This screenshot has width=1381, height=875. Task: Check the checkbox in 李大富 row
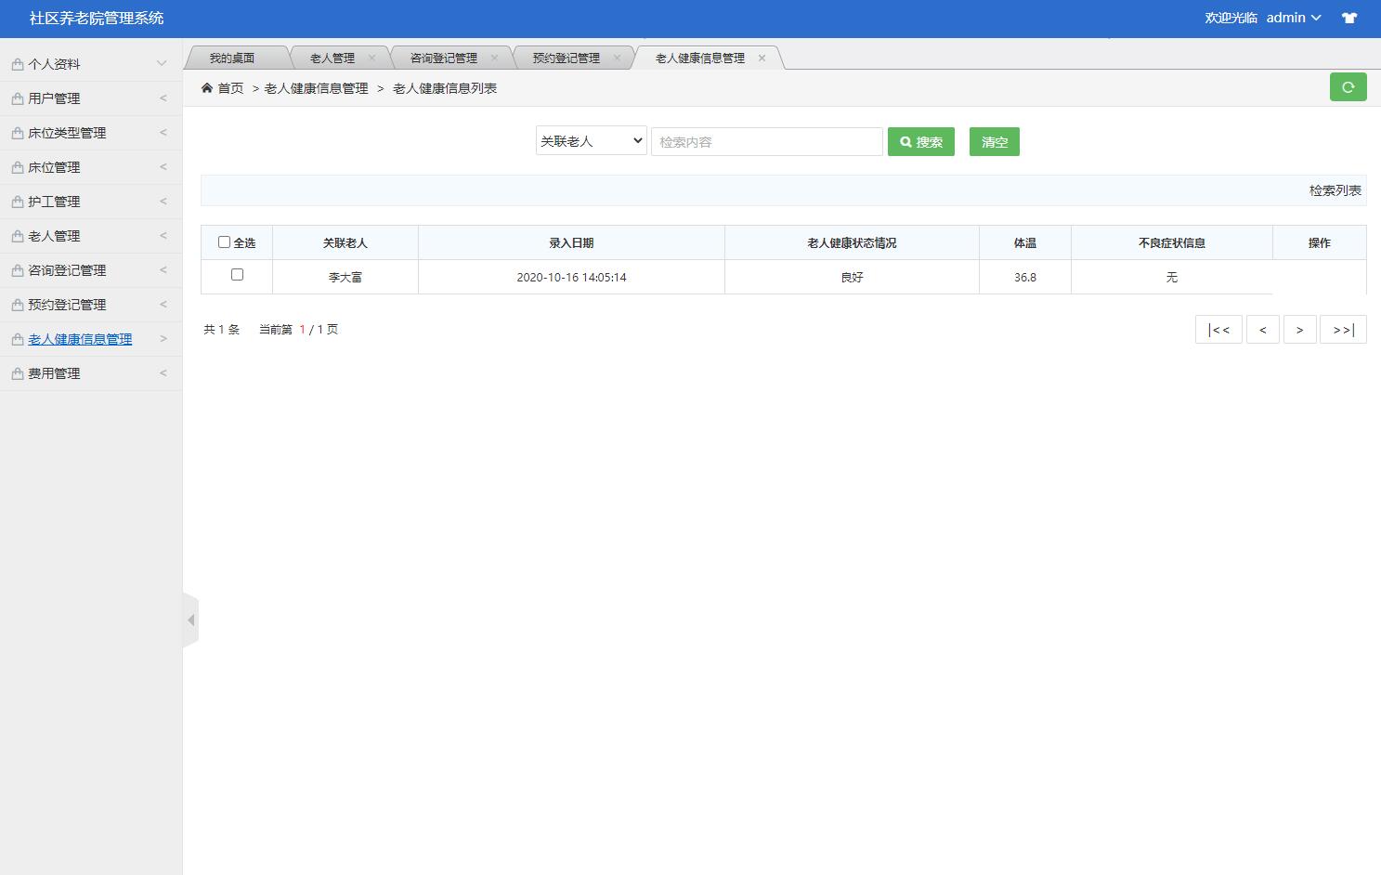coord(237,275)
